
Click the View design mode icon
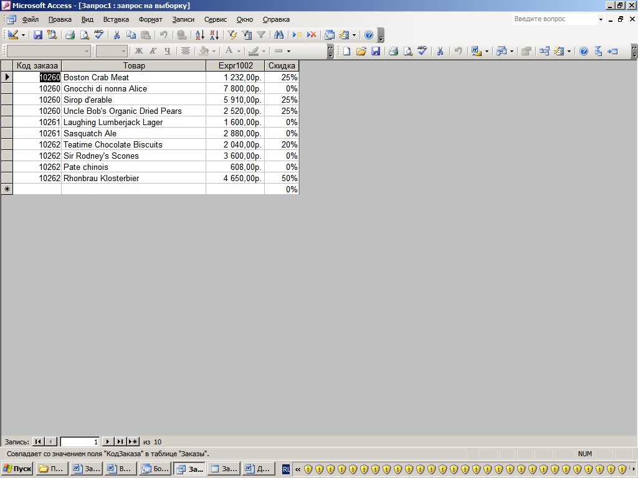point(12,35)
